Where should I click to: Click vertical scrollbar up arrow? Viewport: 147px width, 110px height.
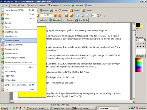coord(133,24)
